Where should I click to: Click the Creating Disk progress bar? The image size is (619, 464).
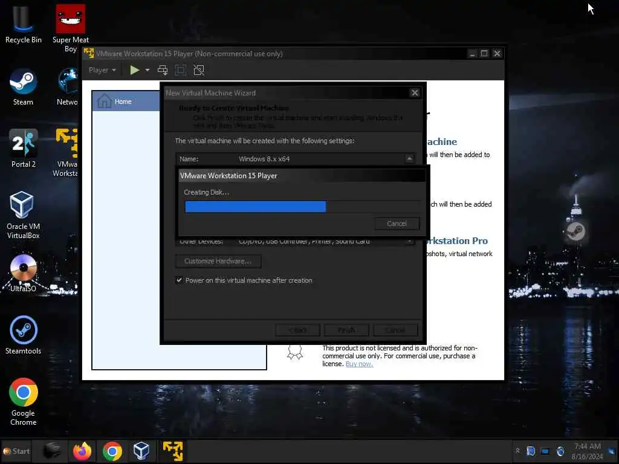[x=302, y=207]
